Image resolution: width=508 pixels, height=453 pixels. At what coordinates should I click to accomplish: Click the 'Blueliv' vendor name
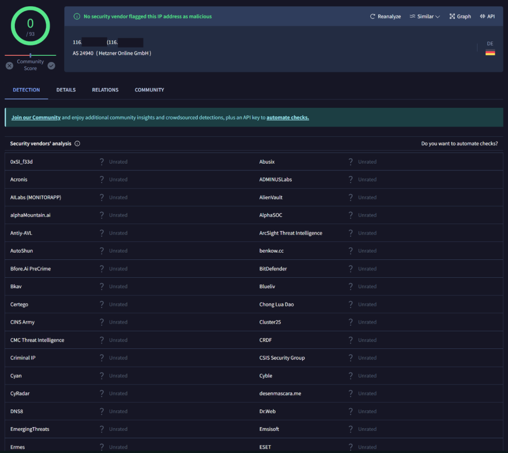point(267,286)
